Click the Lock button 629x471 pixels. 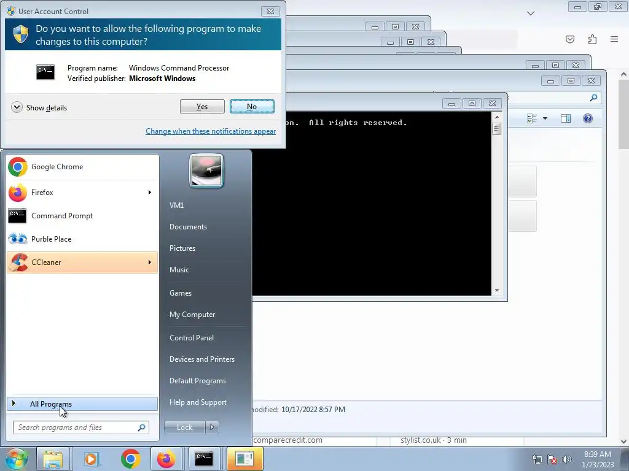pos(185,427)
